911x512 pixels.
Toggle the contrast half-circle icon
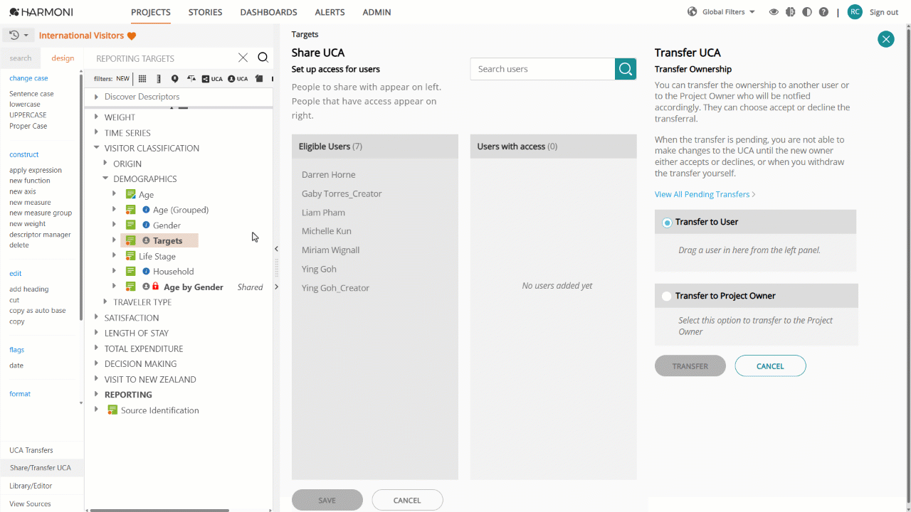coord(807,12)
